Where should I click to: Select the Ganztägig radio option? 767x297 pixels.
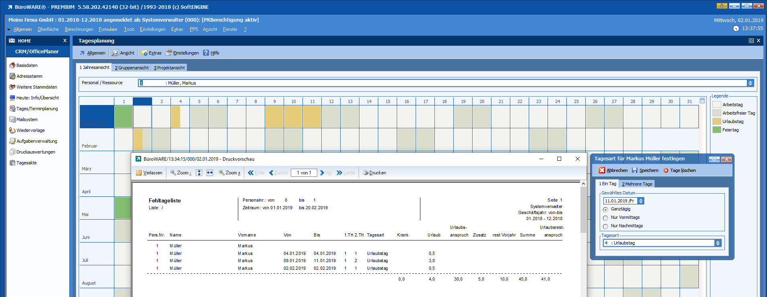tap(606, 210)
